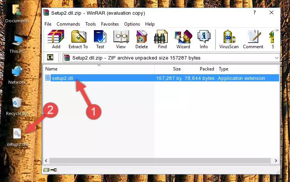Click the Application extension type cell
The height and width of the screenshot is (182, 290).
tap(241, 78)
